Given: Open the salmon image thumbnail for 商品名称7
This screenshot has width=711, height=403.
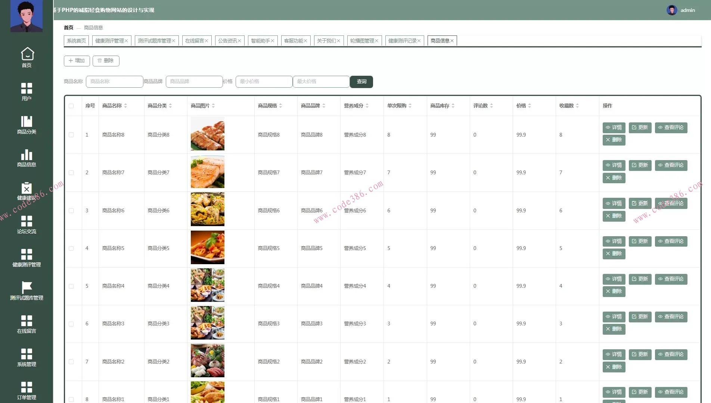Looking at the screenshot, I should 208,172.
